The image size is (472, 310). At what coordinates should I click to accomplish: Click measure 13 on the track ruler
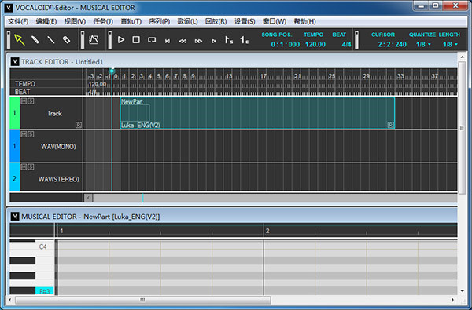click(x=229, y=76)
